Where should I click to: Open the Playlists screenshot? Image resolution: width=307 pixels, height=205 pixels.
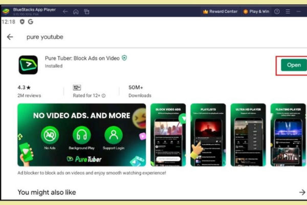coord(208,135)
